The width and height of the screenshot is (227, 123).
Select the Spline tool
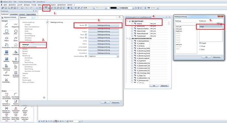pyautogui.click(x=16, y=39)
